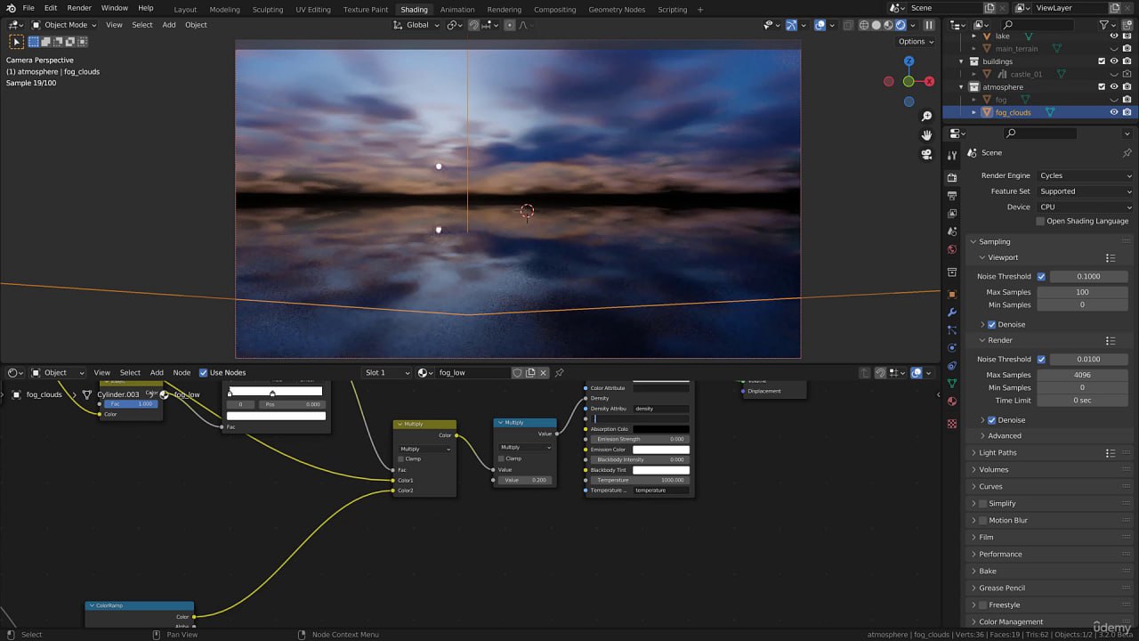
Task: Click the viewport pause render icon
Action: [929, 25]
